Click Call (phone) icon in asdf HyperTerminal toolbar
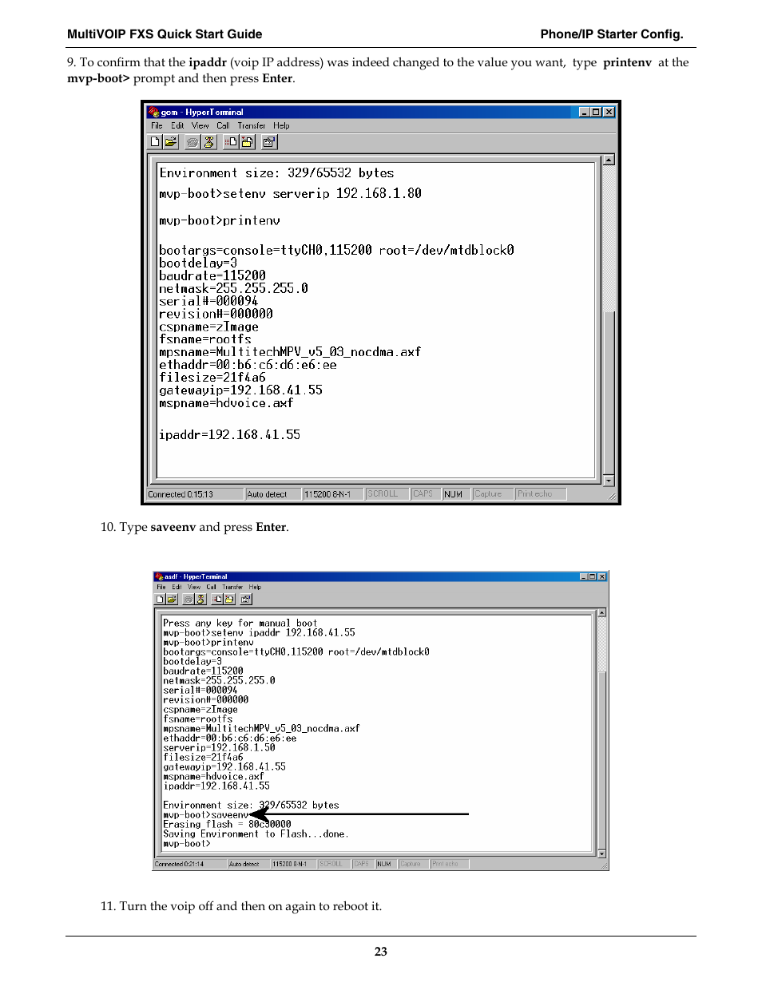 tap(189, 599)
